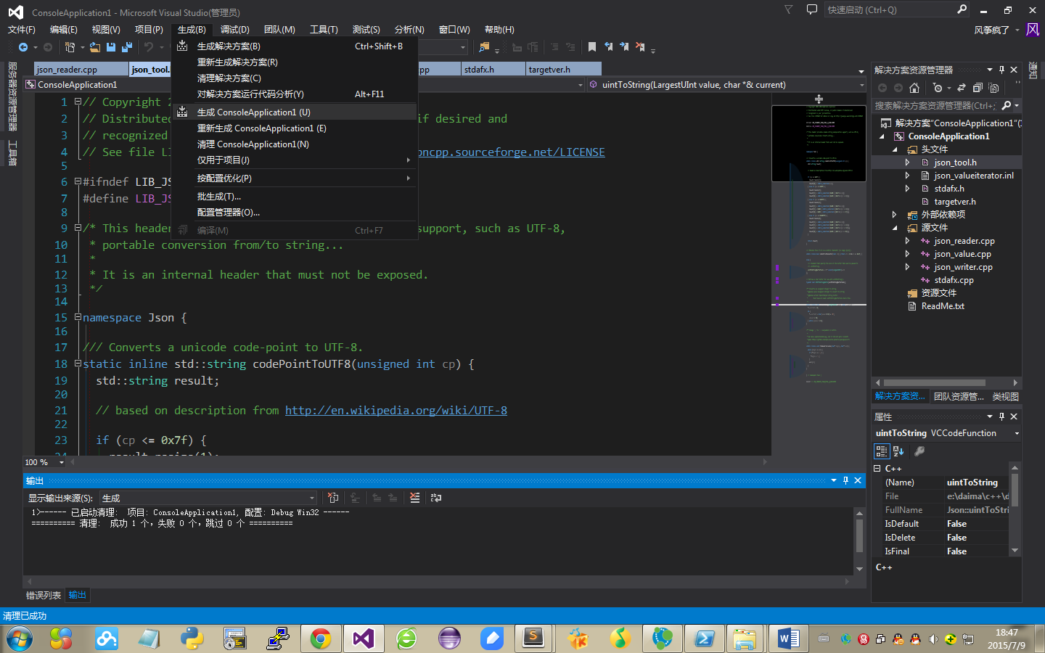
Task: Toggle a bookmark with the bookmark icon
Action: (x=592, y=47)
